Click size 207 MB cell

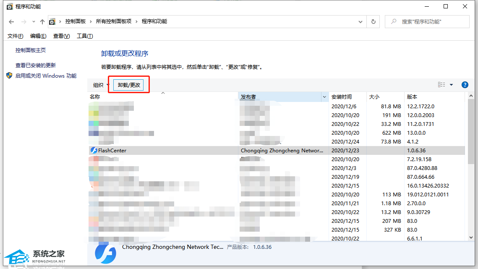point(392,221)
